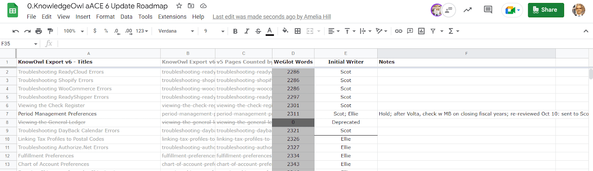Toggle bold formatting

(x=235, y=31)
